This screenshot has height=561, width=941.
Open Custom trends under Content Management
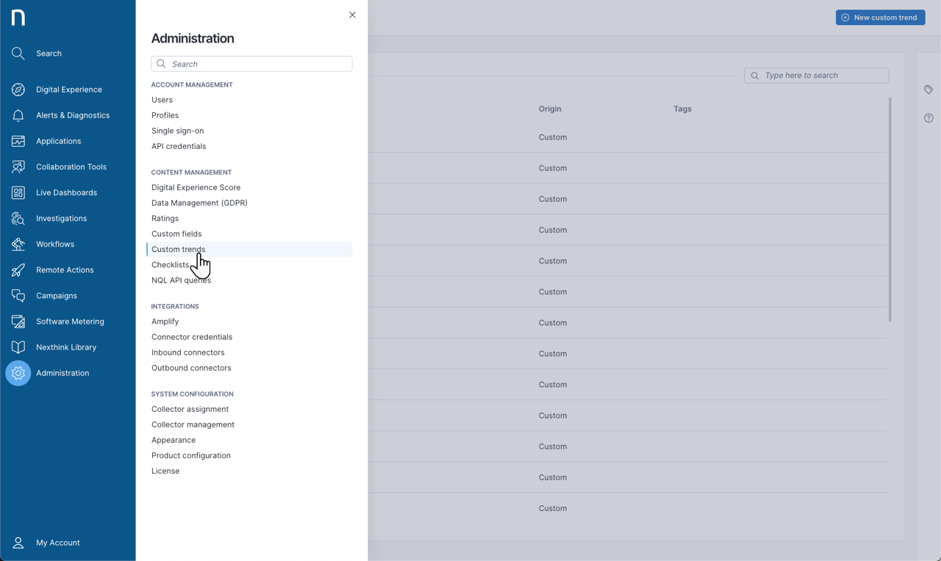click(178, 249)
